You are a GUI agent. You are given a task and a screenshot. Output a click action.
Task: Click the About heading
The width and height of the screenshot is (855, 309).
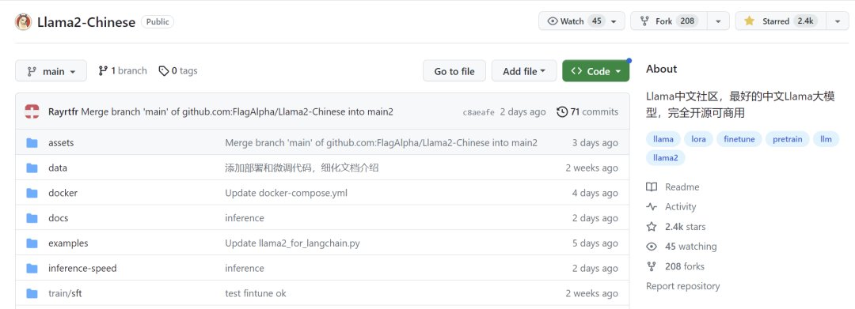(x=661, y=69)
